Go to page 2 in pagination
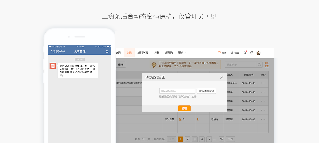Screen dimensions: 319x143 pyautogui.click(x=187, y=139)
